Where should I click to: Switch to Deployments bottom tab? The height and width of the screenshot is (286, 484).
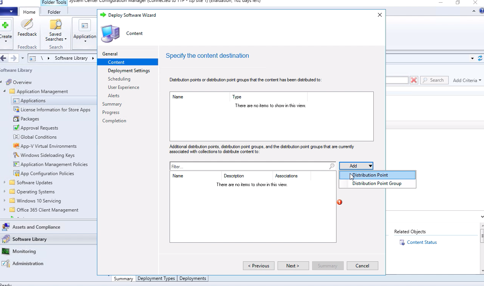[193, 278]
